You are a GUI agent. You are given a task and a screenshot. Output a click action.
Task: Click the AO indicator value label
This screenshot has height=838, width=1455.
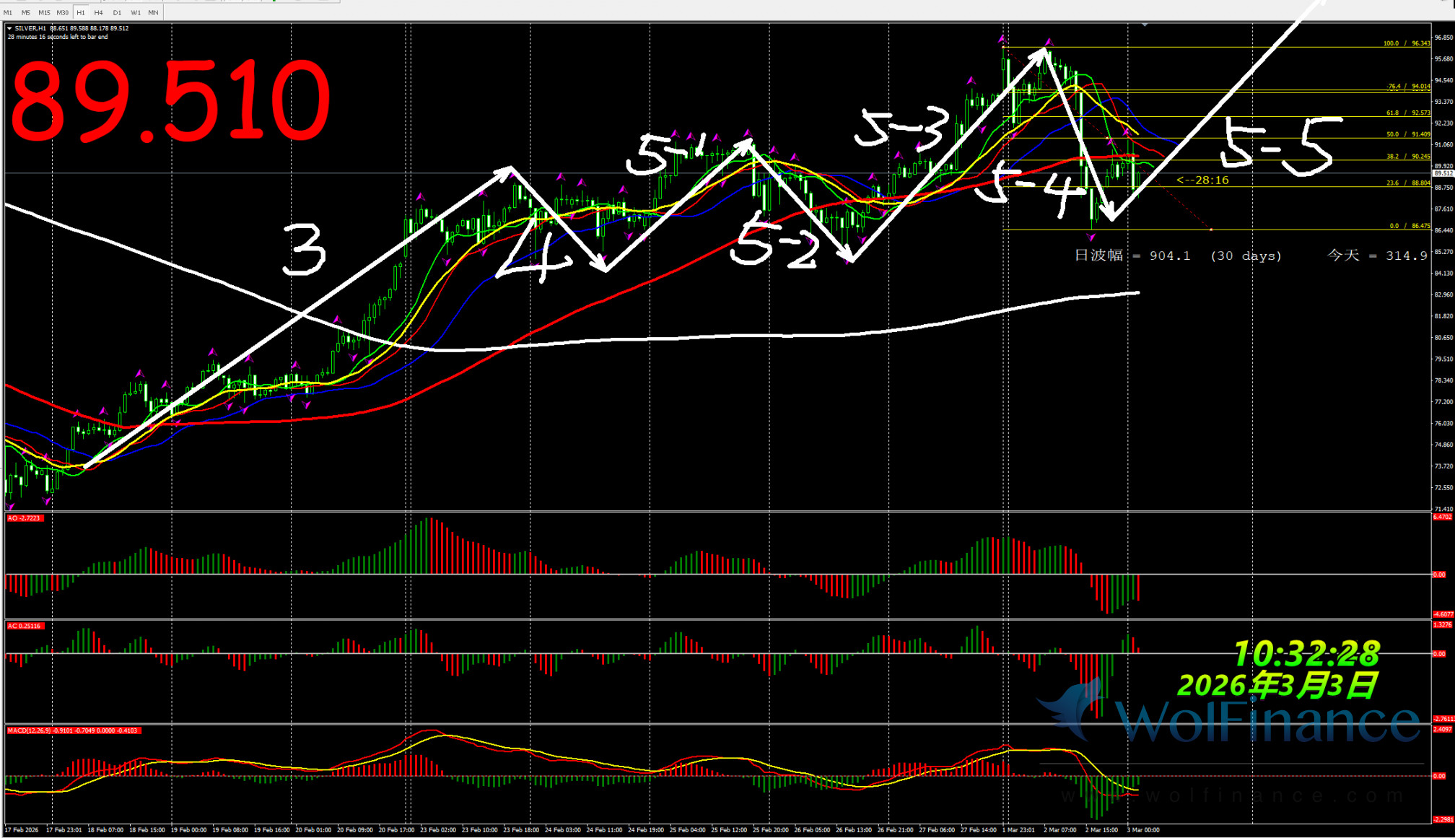25,518
